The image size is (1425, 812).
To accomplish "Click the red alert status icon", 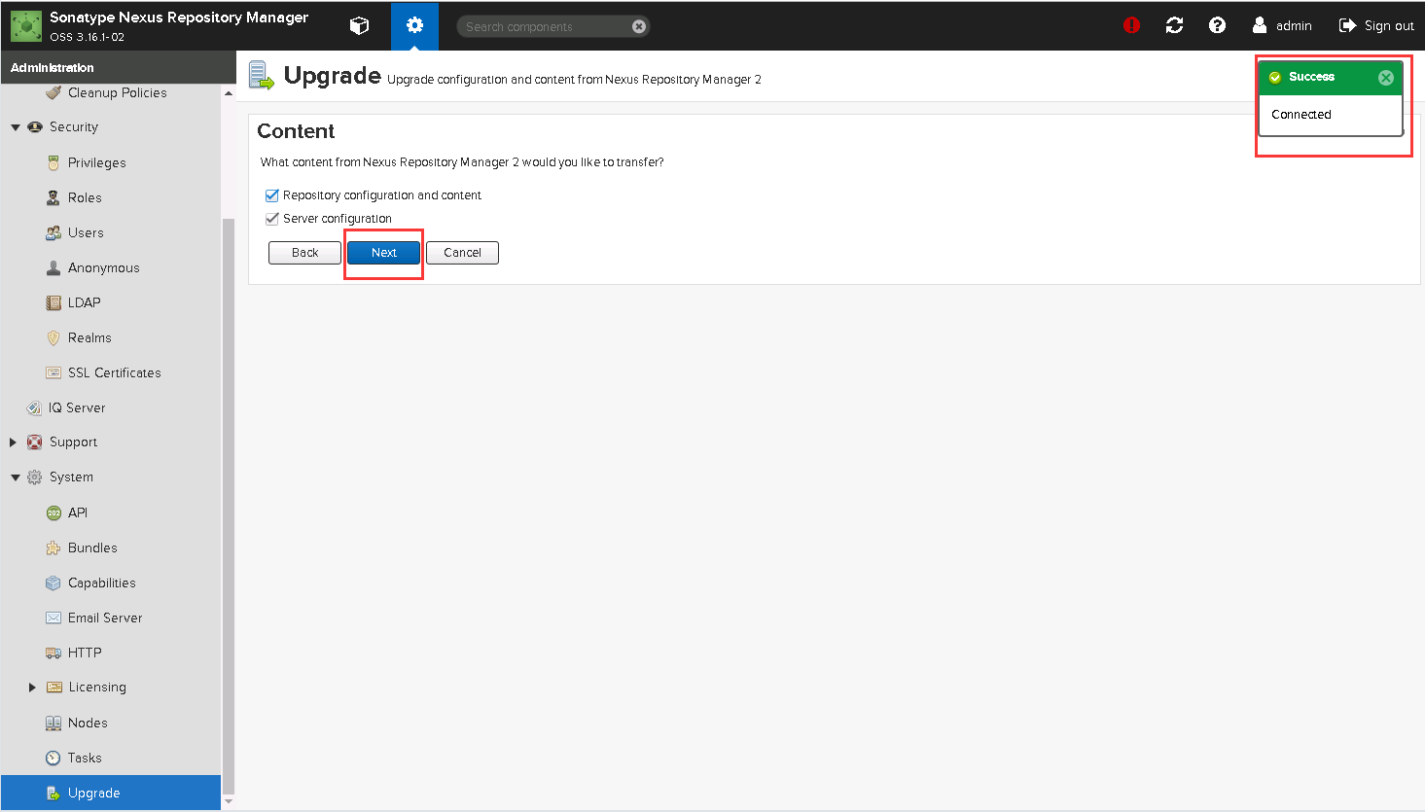I will [x=1131, y=25].
